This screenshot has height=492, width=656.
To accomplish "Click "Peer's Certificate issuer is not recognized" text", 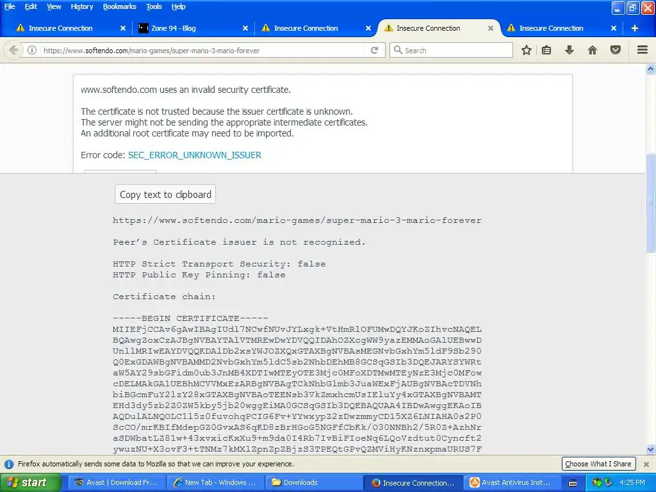I will pyautogui.click(x=239, y=242).
